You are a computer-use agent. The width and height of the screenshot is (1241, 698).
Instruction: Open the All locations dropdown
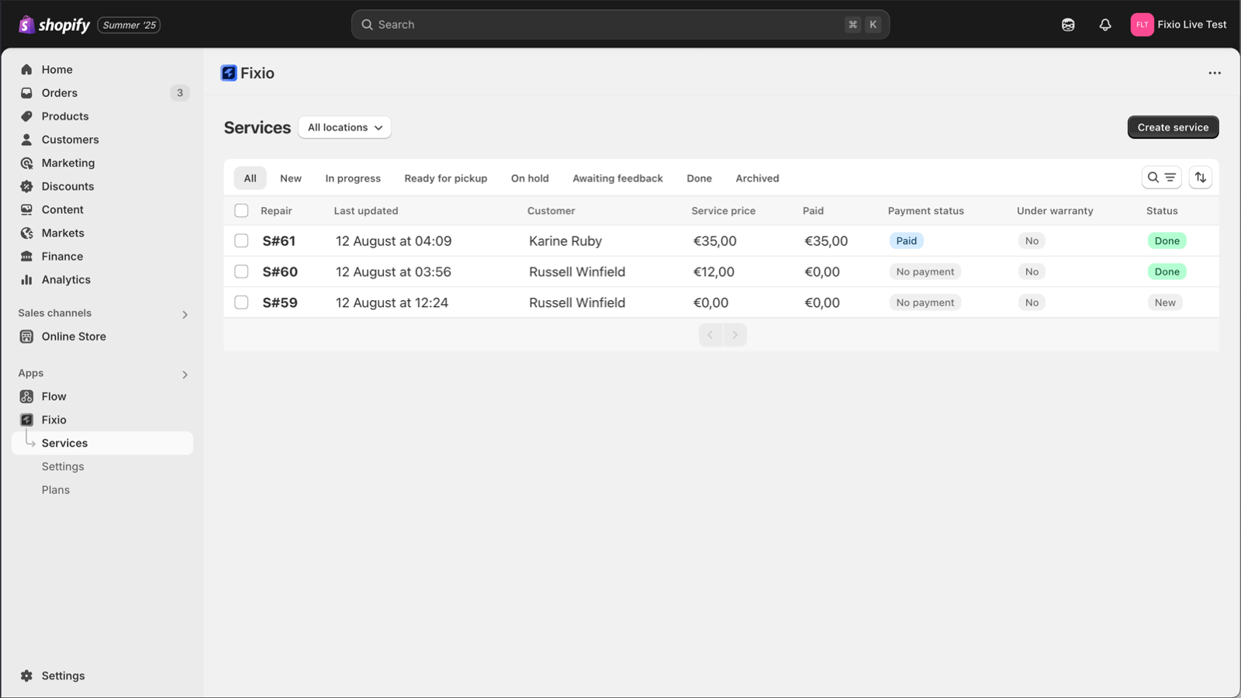tap(344, 127)
